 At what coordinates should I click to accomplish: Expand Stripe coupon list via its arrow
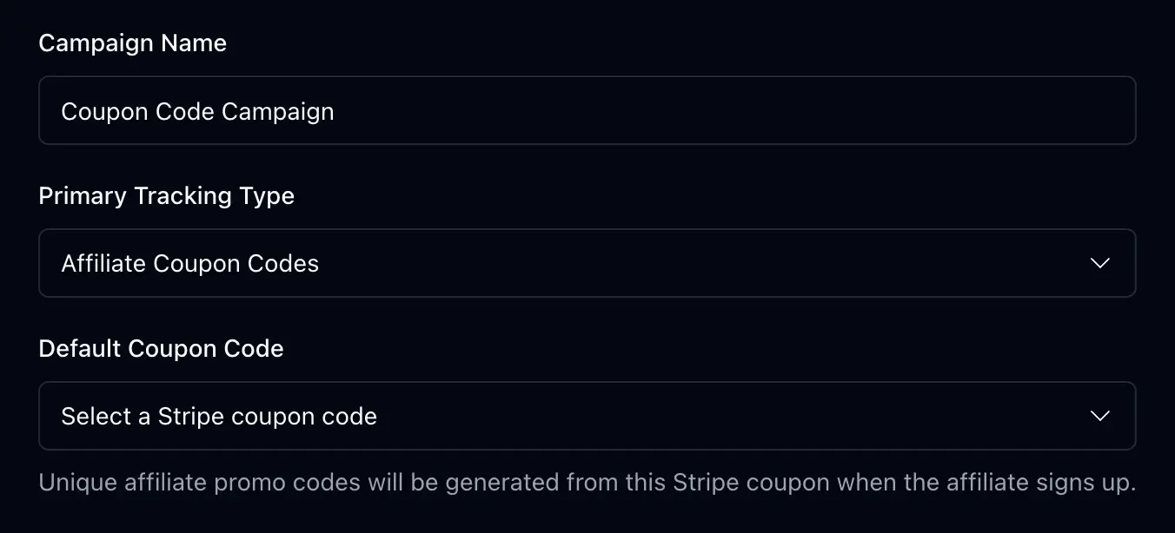1099,416
